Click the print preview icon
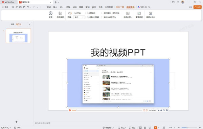203x129 pixels. [x=24, y=7]
